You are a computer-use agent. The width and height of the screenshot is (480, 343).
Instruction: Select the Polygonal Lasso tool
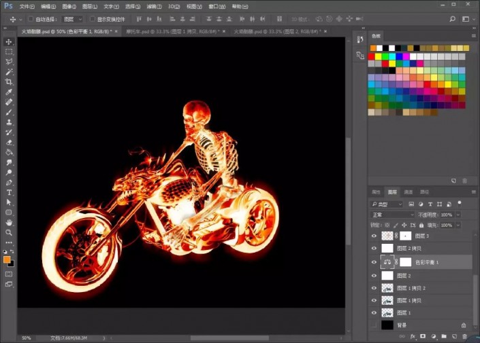click(x=9, y=62)
